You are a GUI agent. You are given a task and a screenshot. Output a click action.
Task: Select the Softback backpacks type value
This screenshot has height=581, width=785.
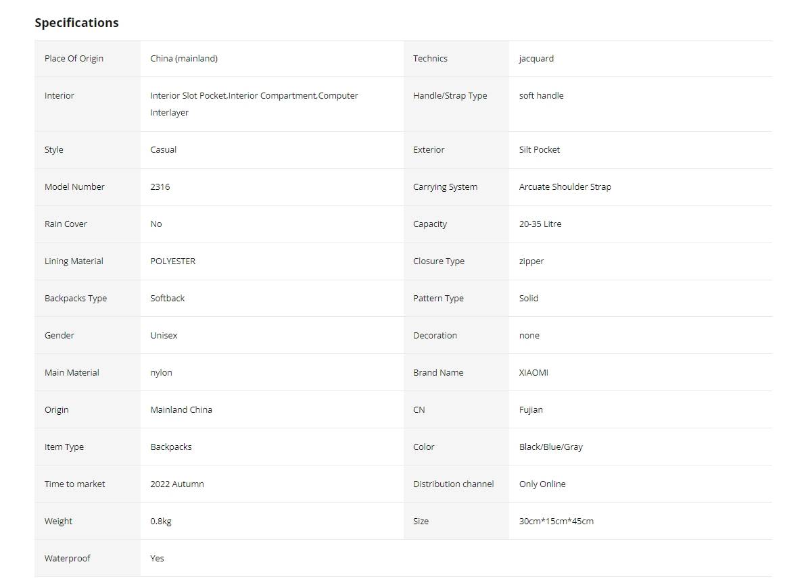pyautogui.click(x=167, y=298)
